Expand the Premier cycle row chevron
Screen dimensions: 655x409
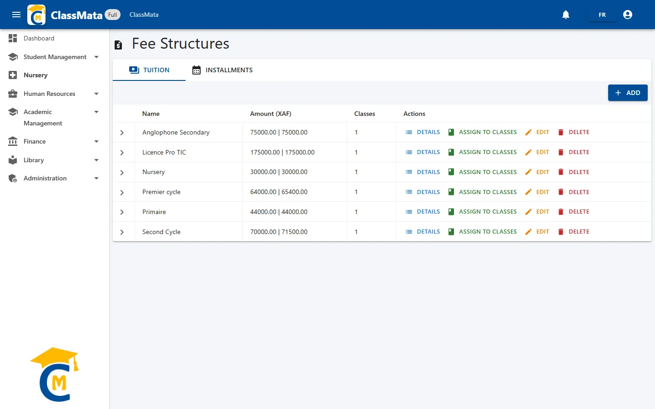[x=122, y=193]
